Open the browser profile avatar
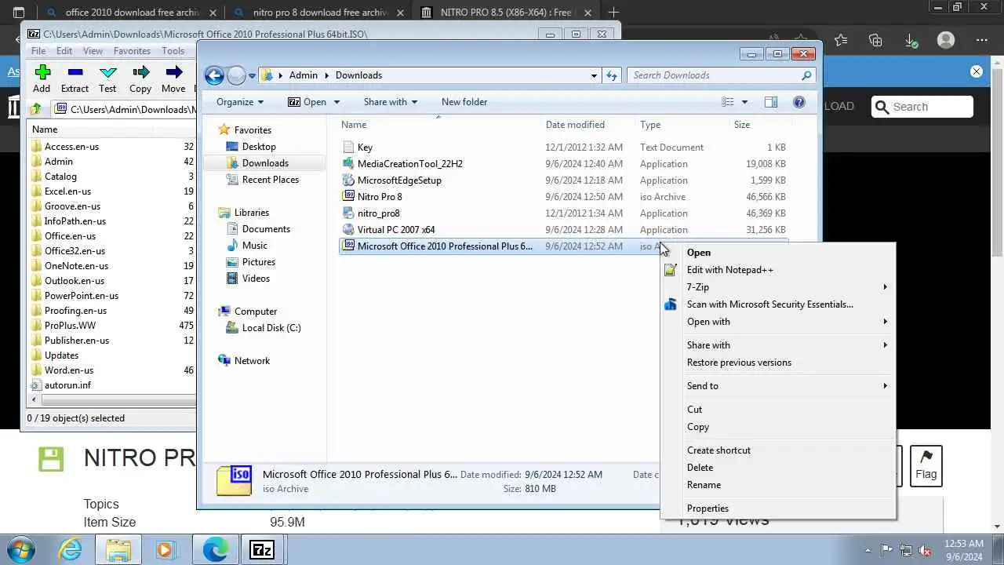The width and height of the screenshot is (1004, 565). [x=946, y=40]
